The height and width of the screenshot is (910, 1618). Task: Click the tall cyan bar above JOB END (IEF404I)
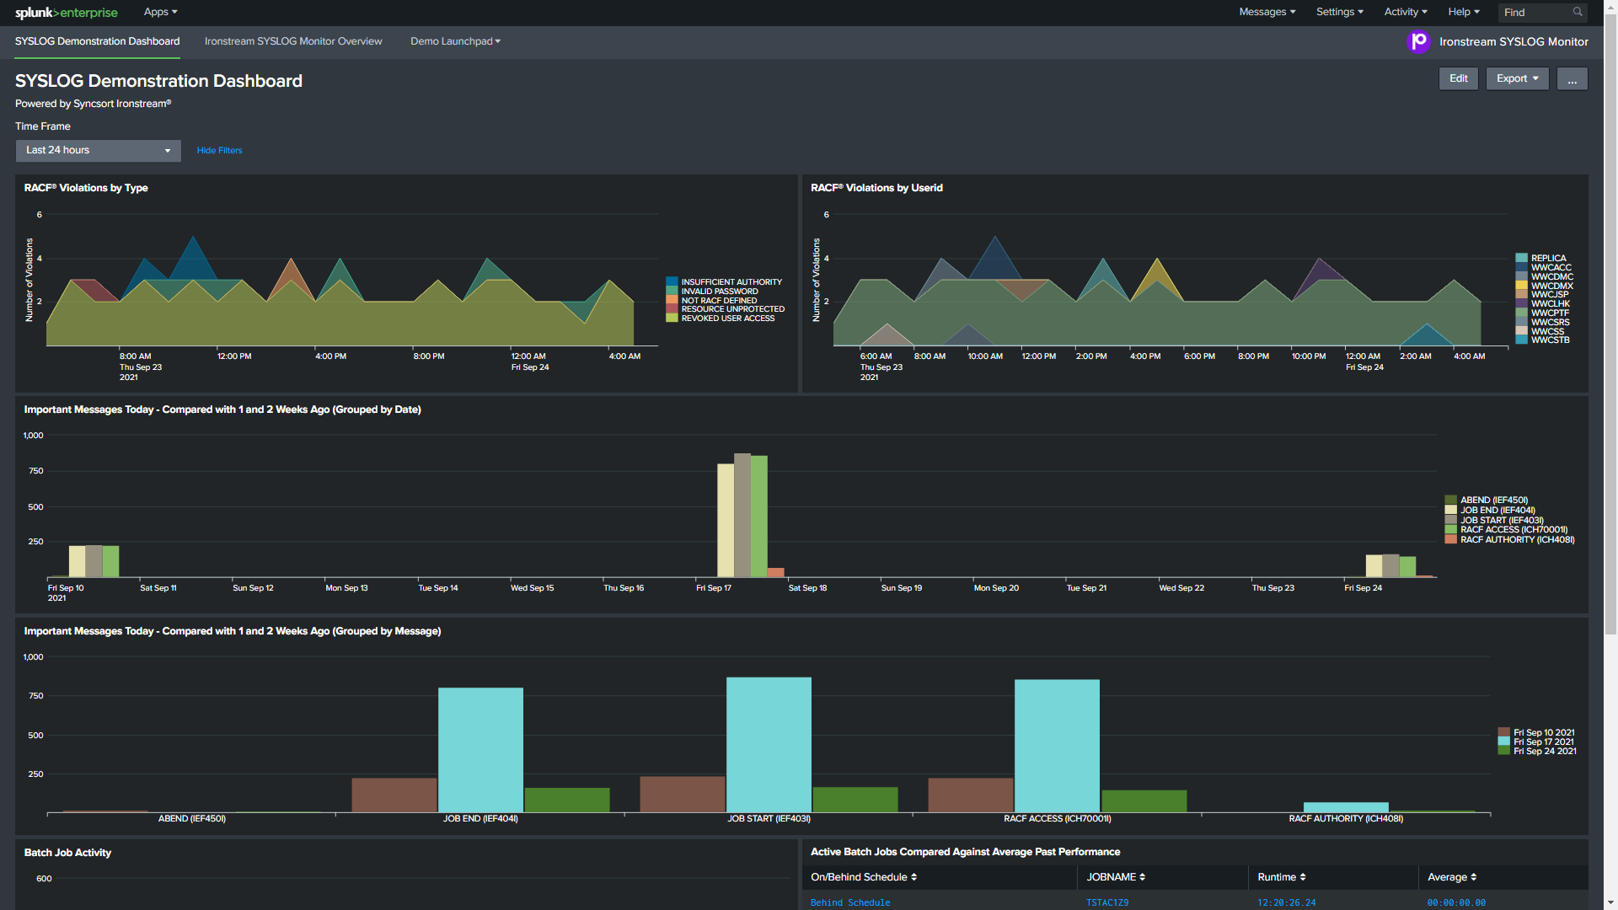click(x=480, y=750)
